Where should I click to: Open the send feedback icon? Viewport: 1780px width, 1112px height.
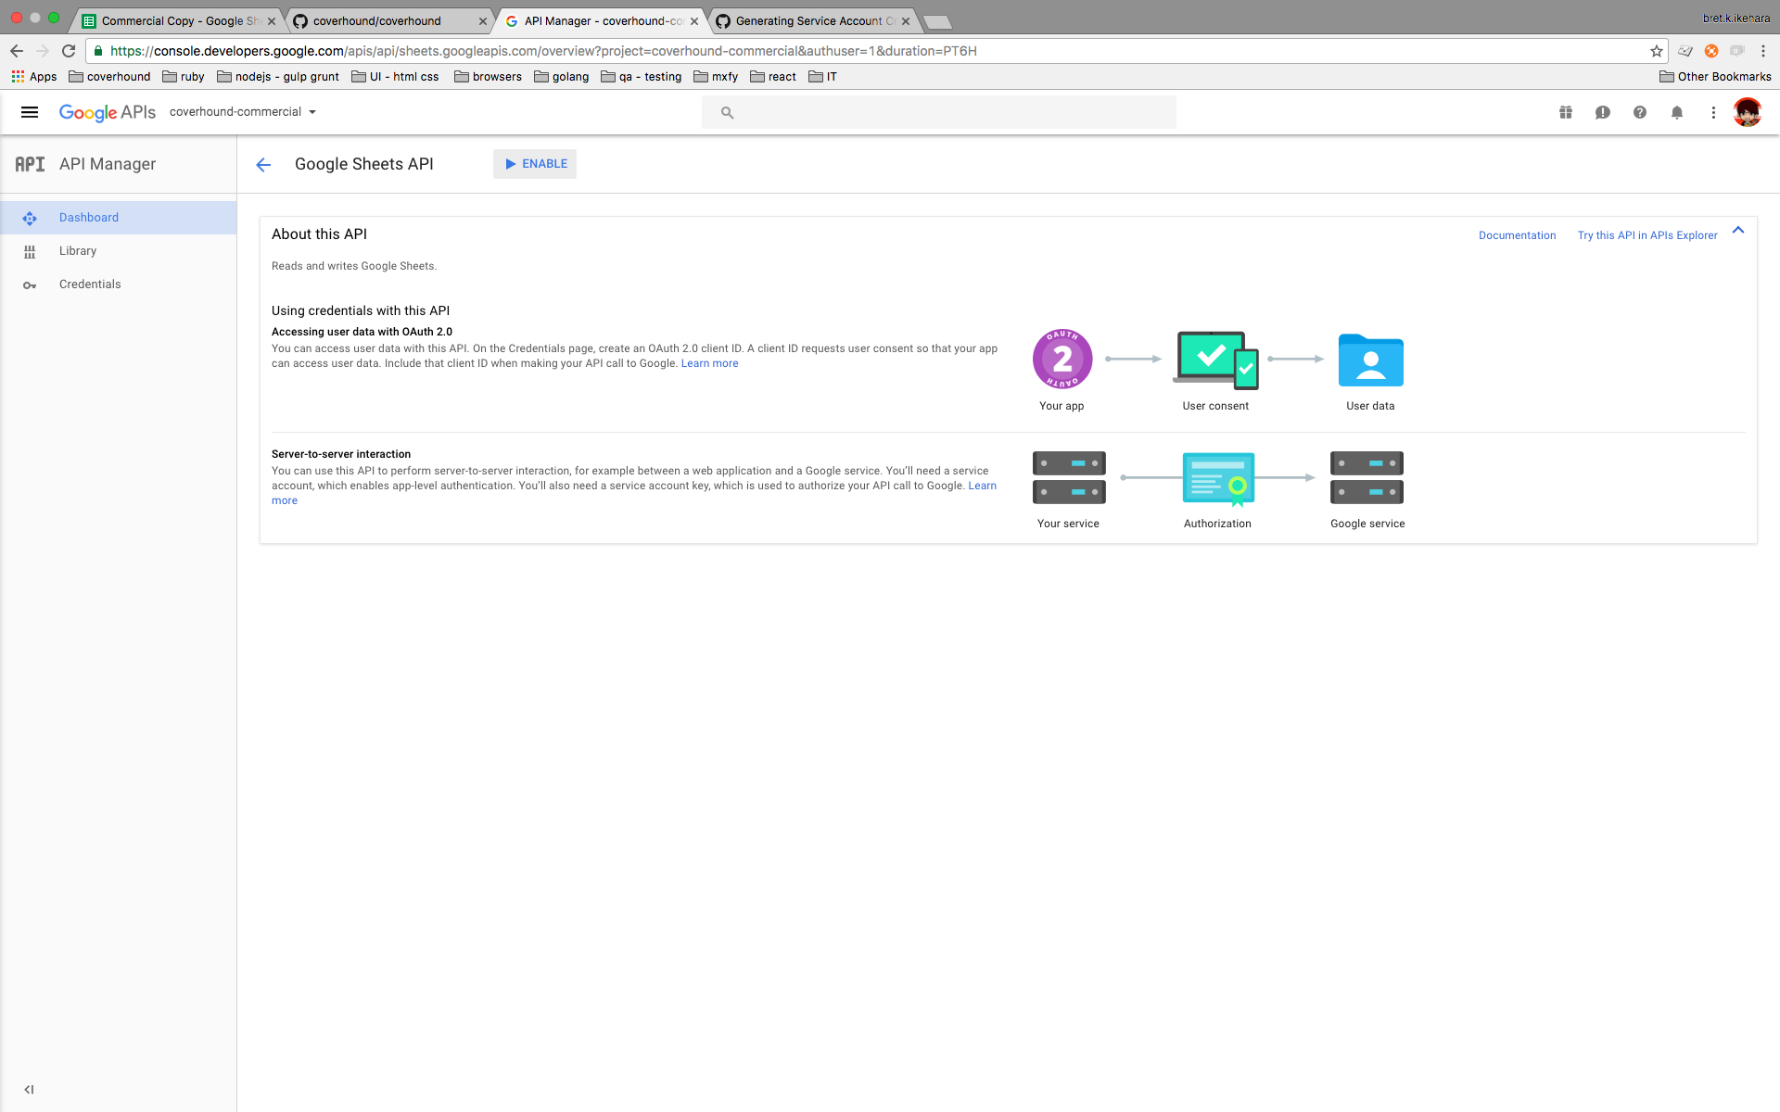tap(1603, 112)
